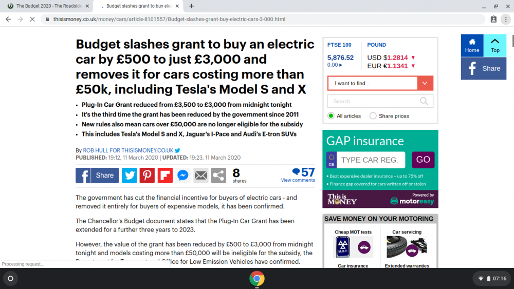Image resolution: width=514 pixels, height=289 pixels.
Task: Open USD $1.2814 exchange rate
Action: pyautogui.click(x=391, y=57)
